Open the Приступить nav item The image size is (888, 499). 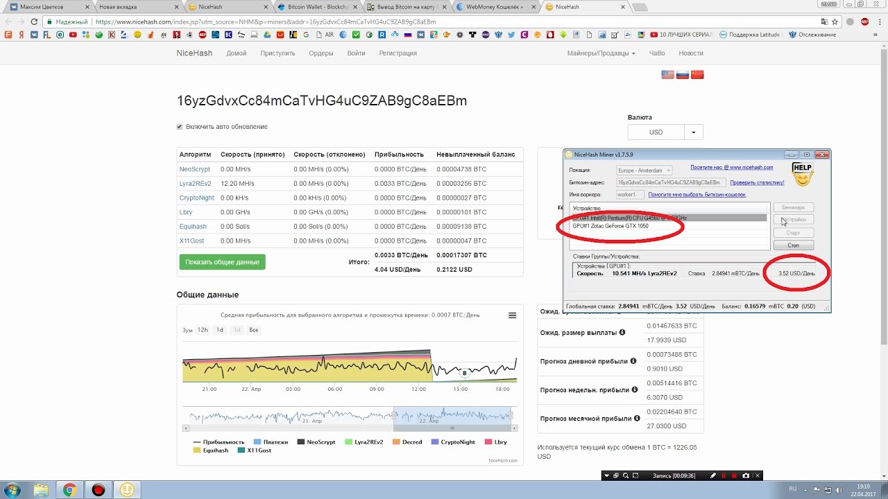click(x=277, y=53)
